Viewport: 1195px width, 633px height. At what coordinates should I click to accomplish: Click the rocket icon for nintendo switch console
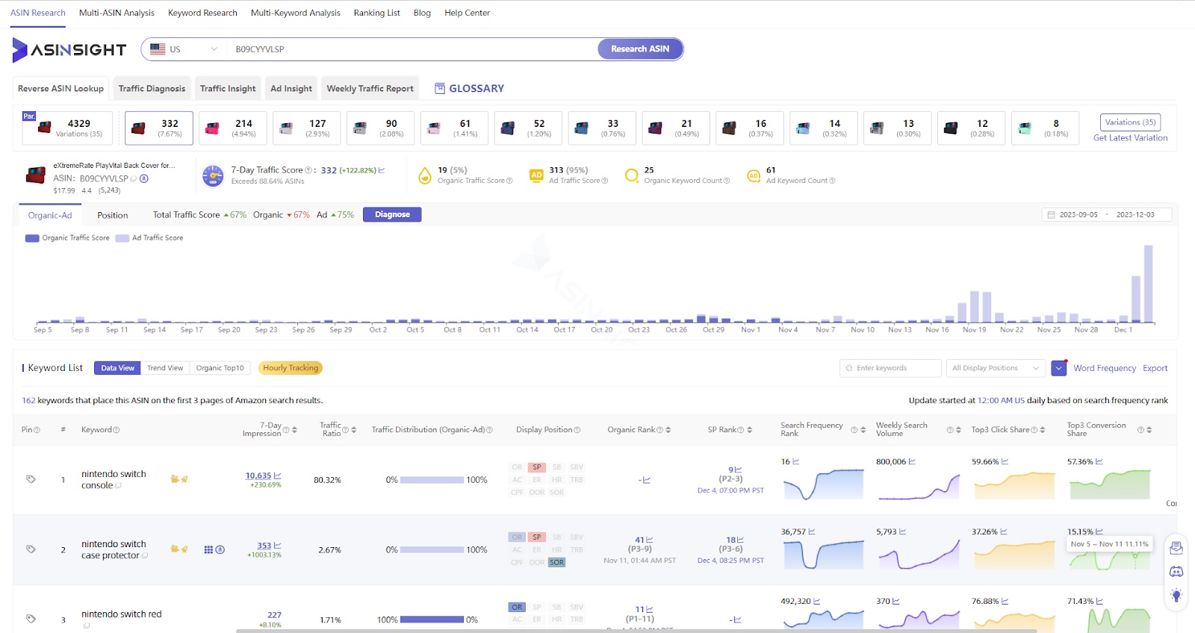(184, 479)
